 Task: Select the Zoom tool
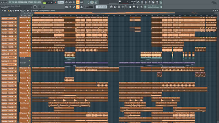coord(25,11)
